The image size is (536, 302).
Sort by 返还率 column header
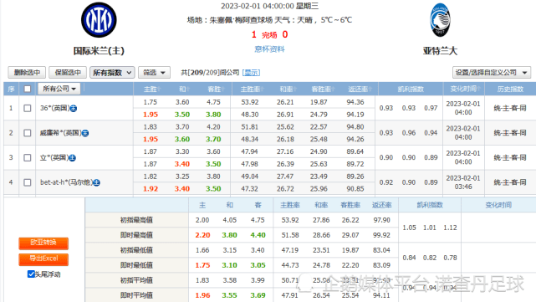coord(360,90)
